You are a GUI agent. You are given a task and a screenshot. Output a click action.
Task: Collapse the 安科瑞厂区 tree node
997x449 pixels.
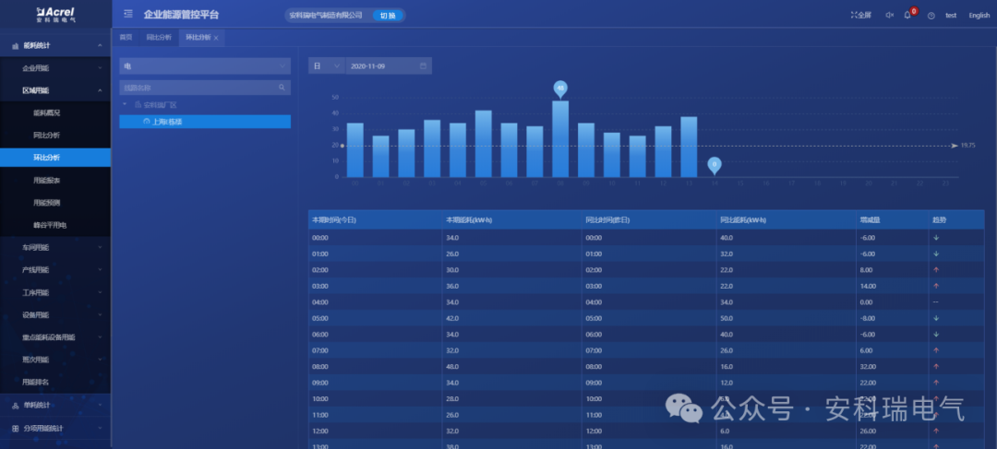(125, 104)
